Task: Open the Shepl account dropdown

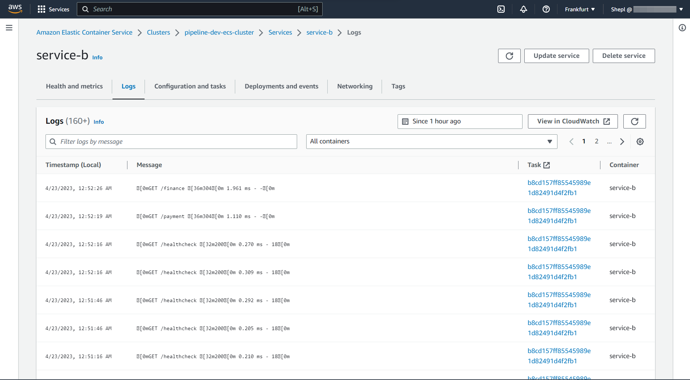Action: (x=647, y=9)
